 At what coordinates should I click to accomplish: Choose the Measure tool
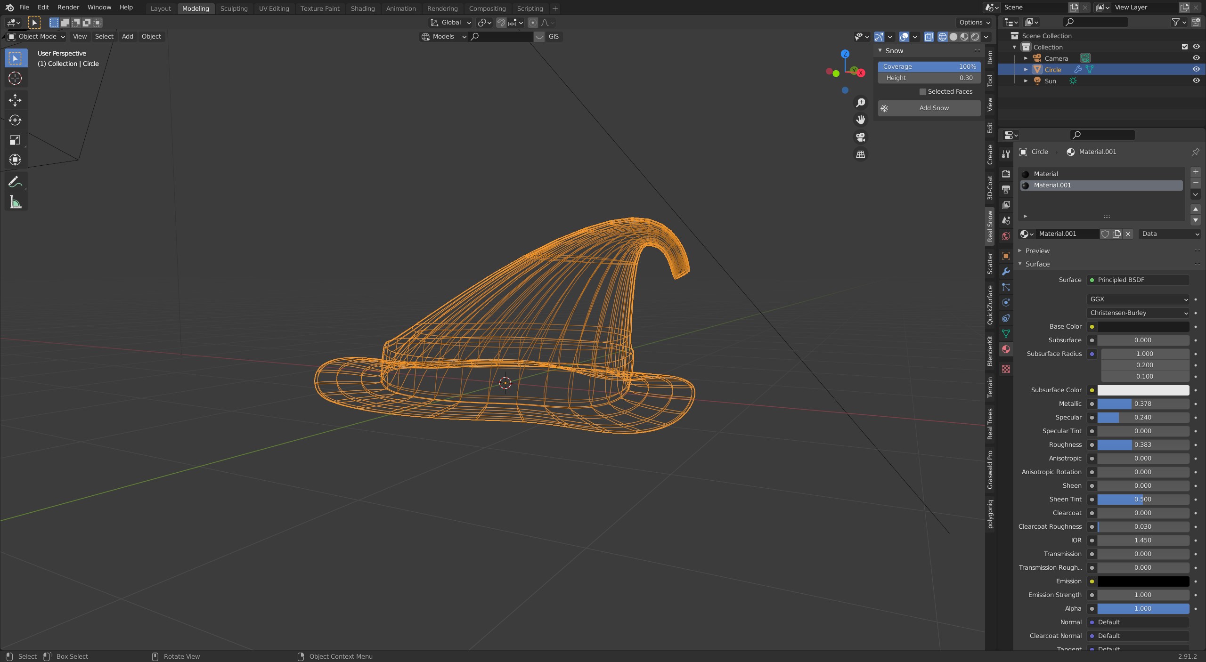point(15,202)
